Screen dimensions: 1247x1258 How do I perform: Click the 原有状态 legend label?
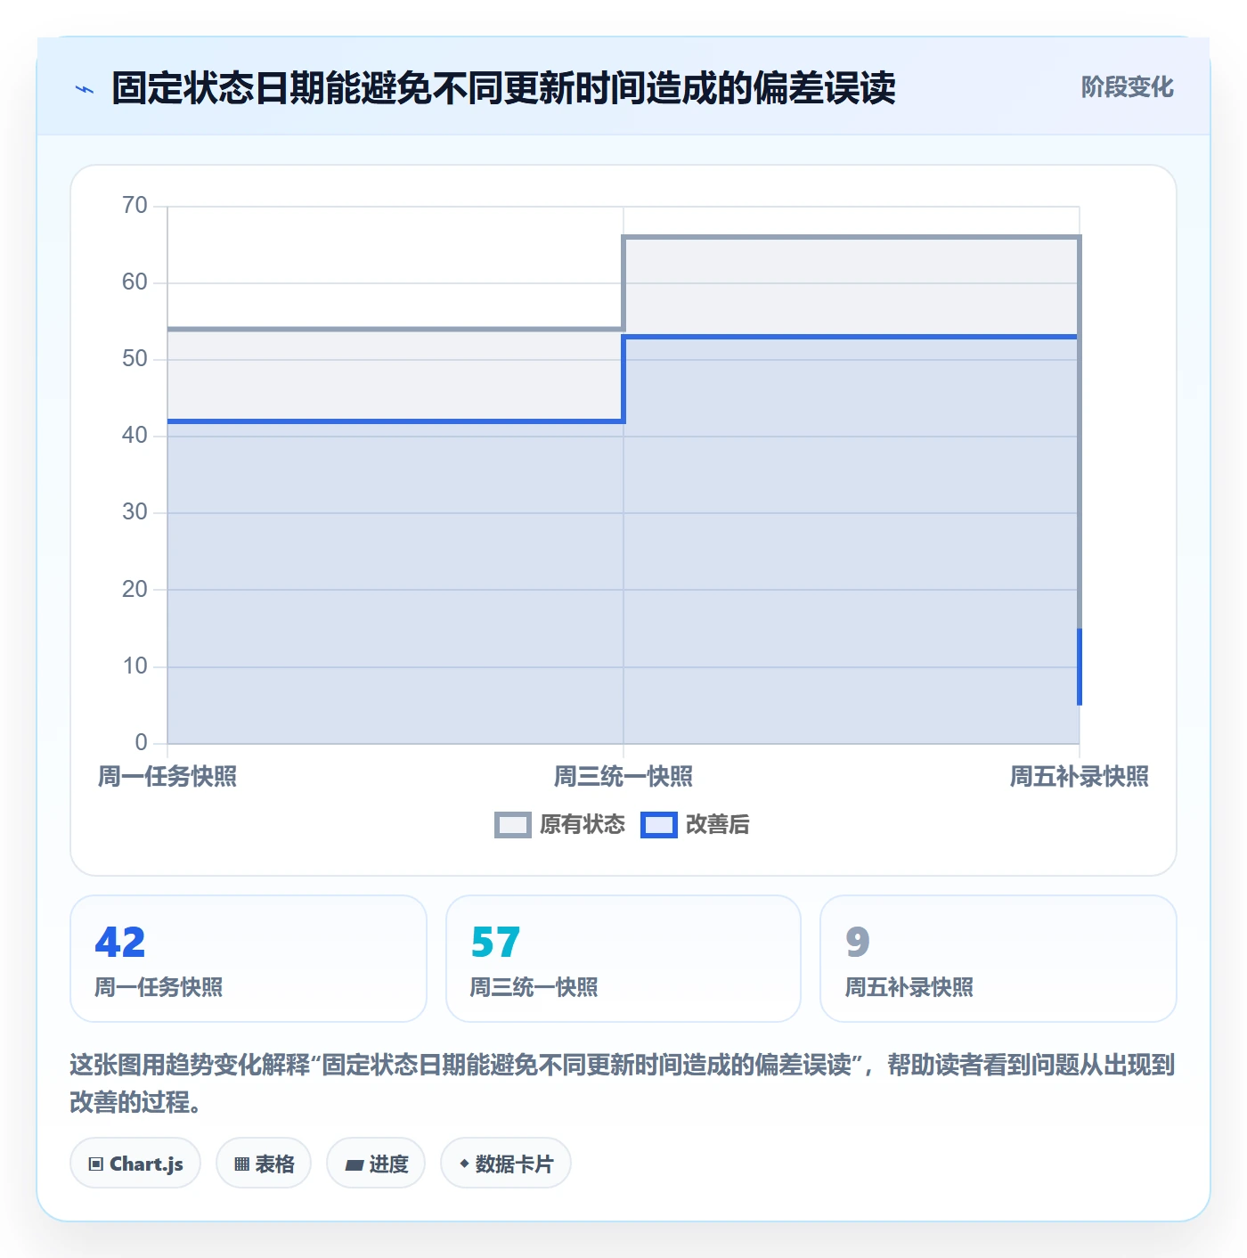point(583,825)
